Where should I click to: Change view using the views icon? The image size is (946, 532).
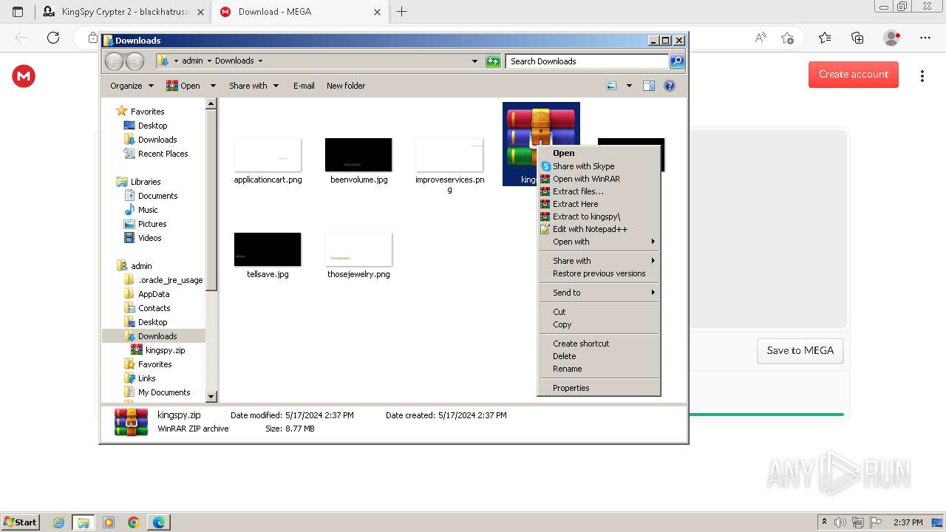(x=611, y=86)
